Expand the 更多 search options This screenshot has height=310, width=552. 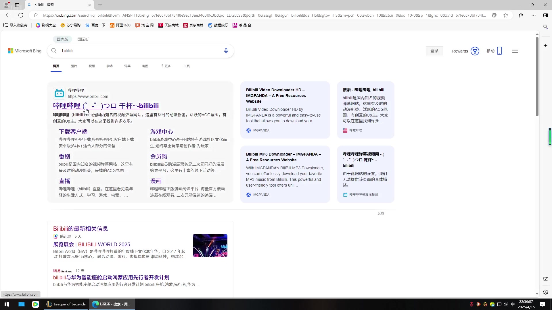click(x=166, y=66)
